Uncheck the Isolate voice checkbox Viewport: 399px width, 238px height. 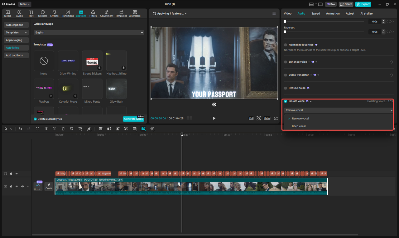tap(286, 101)
